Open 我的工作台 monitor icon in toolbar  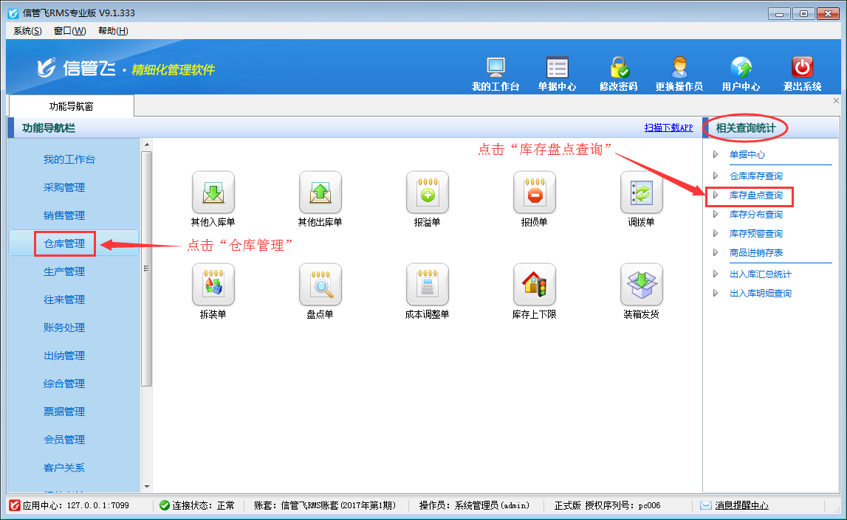pyautogui.click(x=495, y=69)
